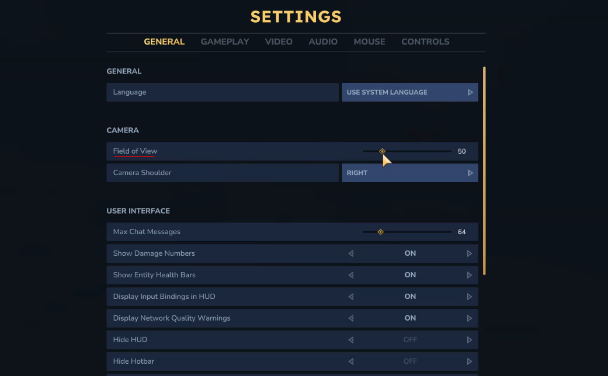Click right arrow for Show Entity Health Bars
Screen dimensions: 608x376
(470, 275)
